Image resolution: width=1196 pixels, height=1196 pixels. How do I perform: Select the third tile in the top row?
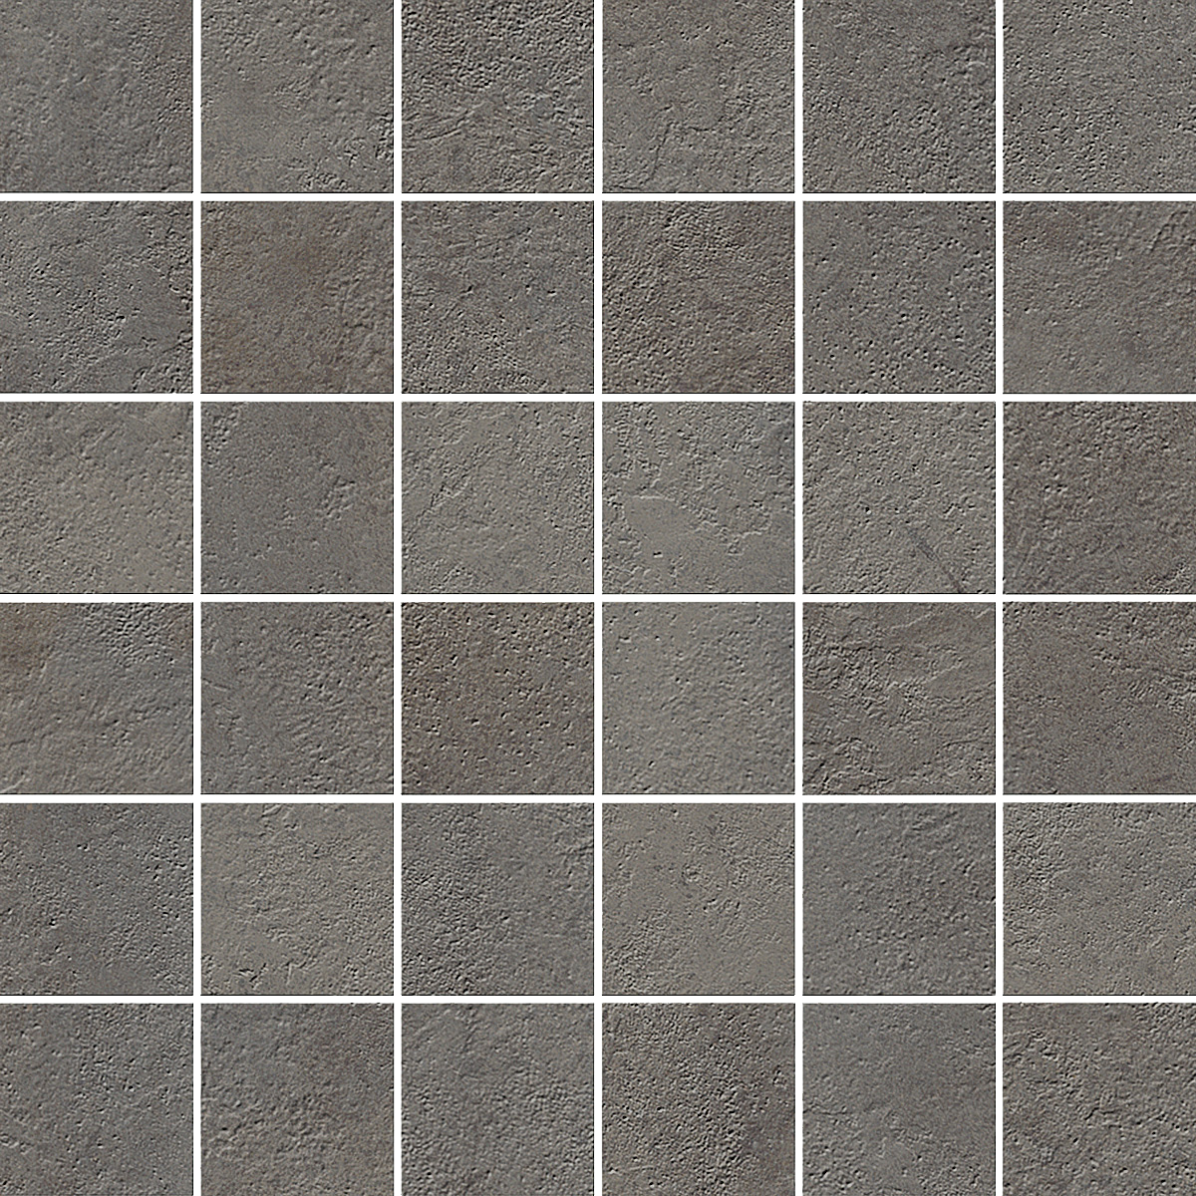click(x=497, y=95)
